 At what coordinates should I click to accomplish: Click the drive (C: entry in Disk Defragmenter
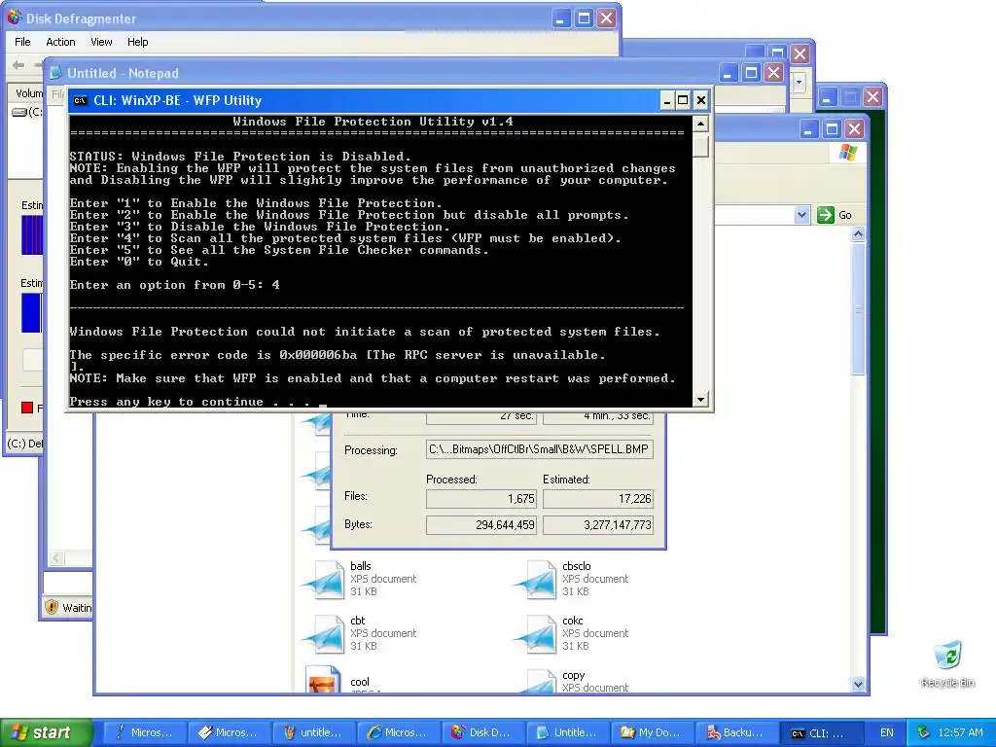click(27, 112)
